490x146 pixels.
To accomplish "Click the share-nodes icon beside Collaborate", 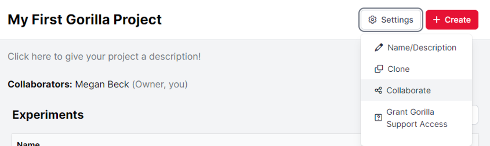I will click(378, 90).
